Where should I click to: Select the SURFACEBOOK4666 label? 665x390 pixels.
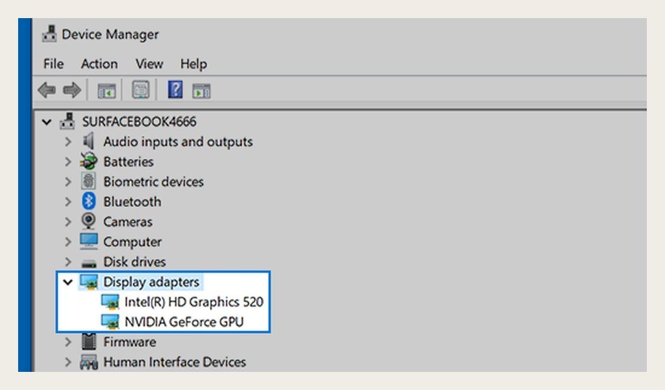point(139,122)
